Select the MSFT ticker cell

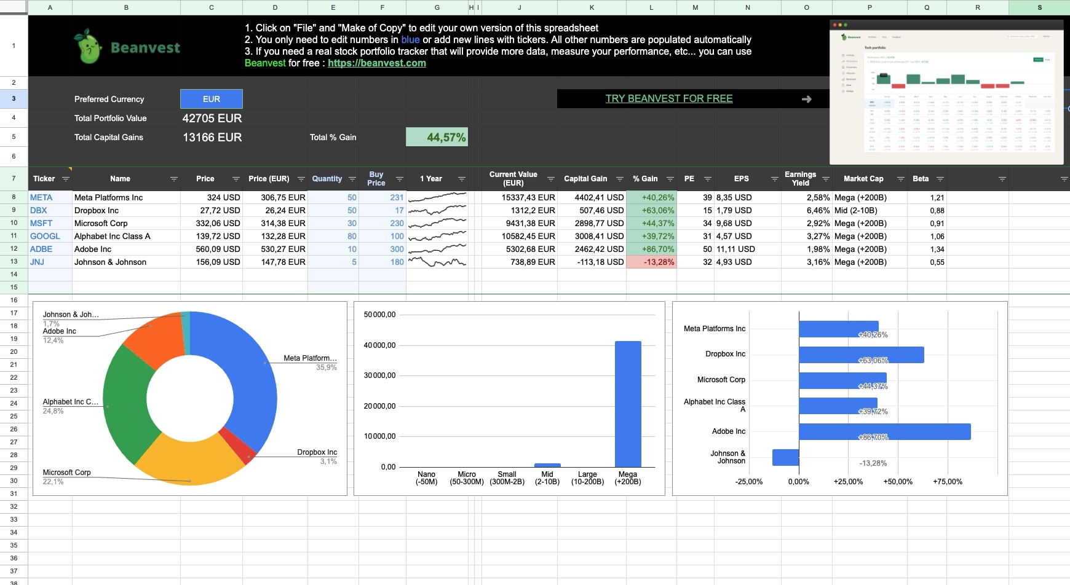(50, 223)
